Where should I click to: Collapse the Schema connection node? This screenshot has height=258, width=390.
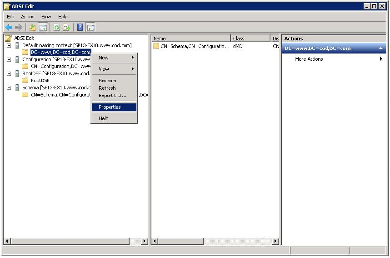[9, 88]
